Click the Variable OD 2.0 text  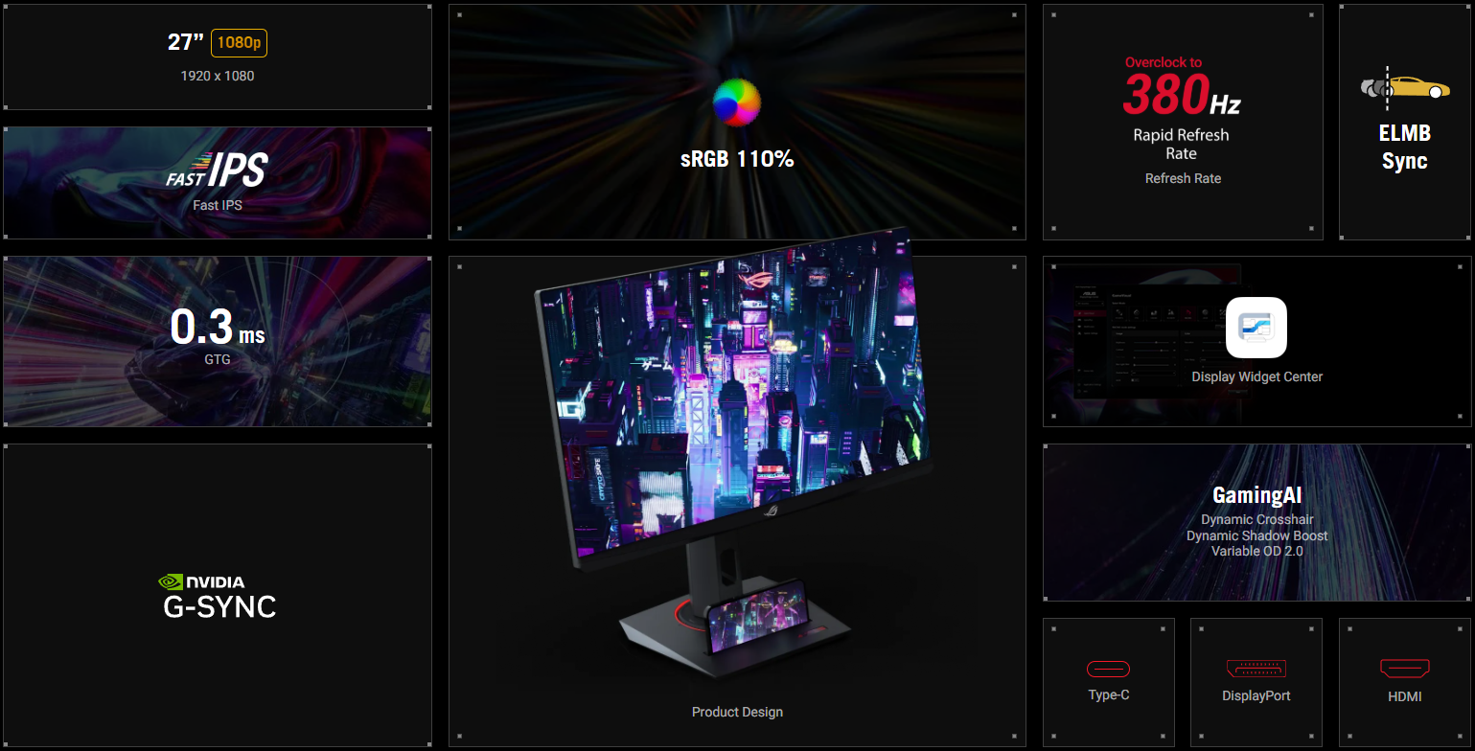point(1256,551)
